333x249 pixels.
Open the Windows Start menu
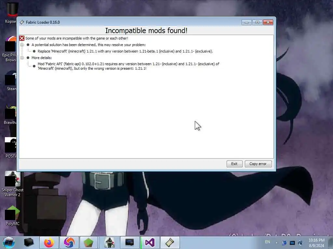8,243
